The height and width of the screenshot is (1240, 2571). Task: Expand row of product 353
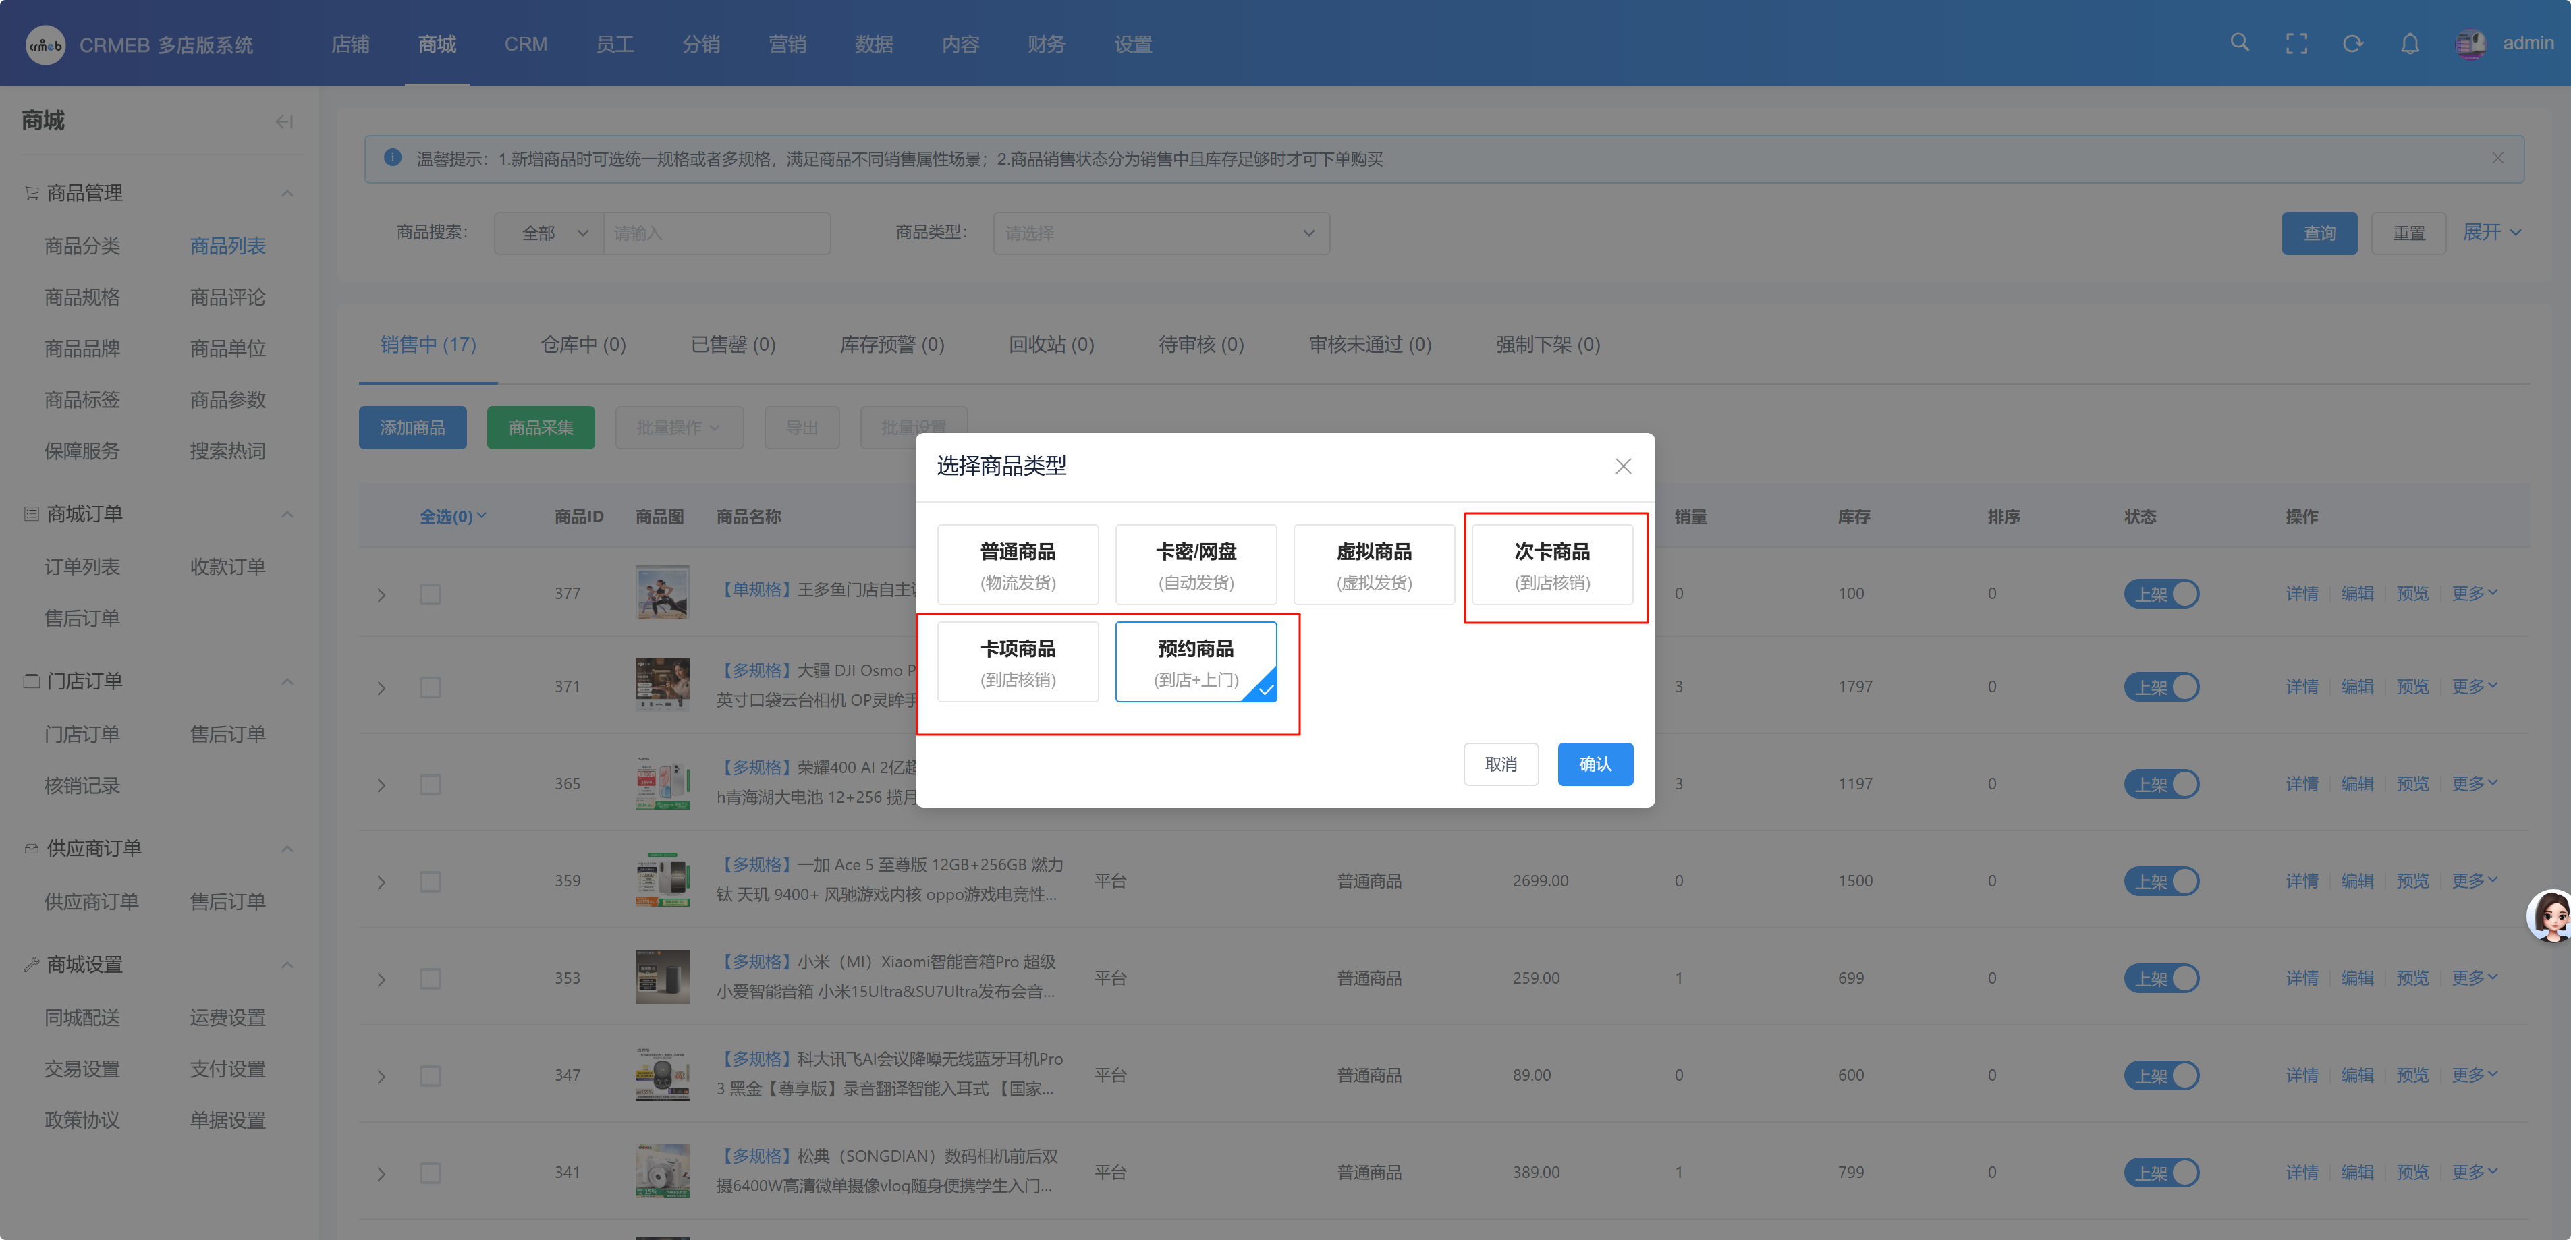tap(381, 980)
